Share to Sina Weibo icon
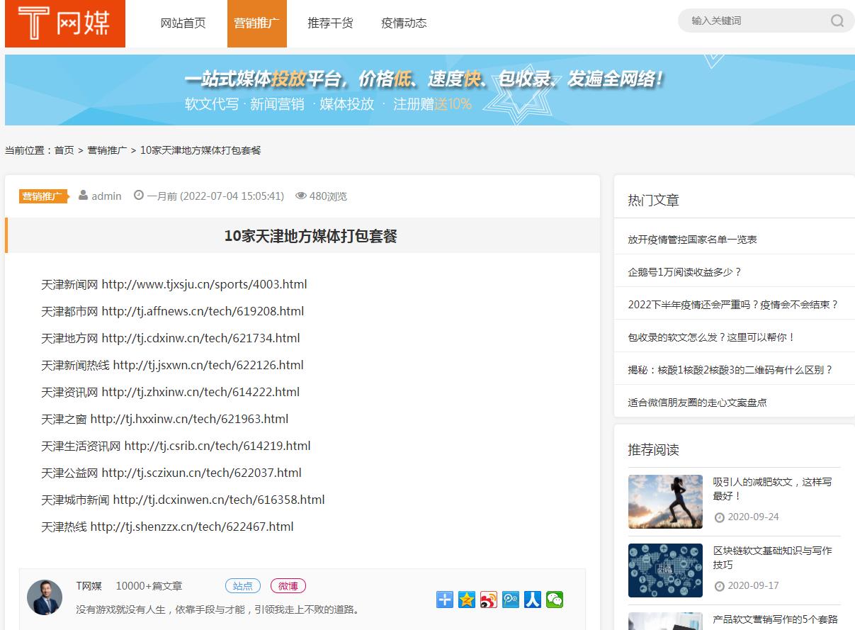The width and height of the screenshot is (855, 630). click(489, 600)
